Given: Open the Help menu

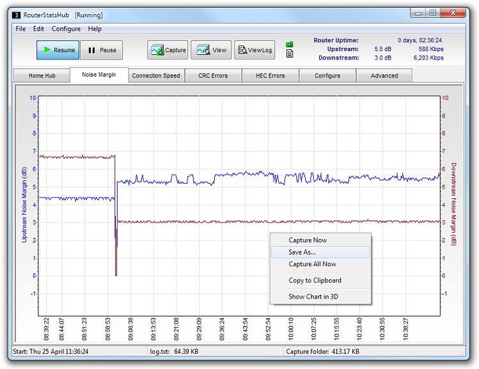Looking at the screenshot, I should pyautogui.click(x=95, y=29).
